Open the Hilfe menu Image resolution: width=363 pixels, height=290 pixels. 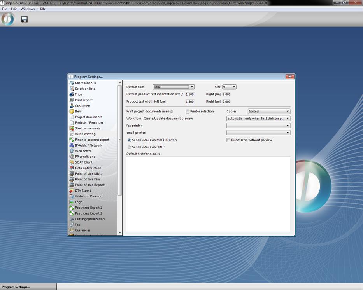pos(42,9)
